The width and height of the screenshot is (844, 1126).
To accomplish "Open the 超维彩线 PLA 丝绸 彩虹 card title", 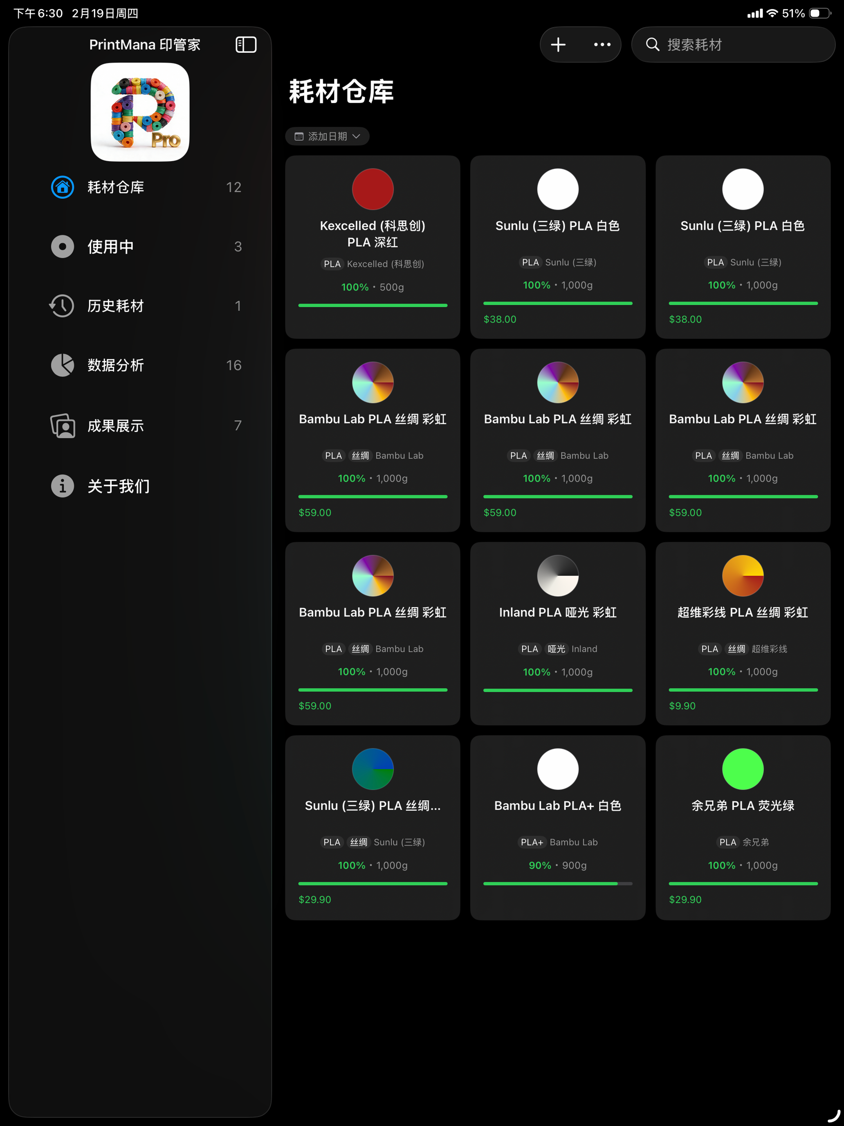I will [743, 613].
